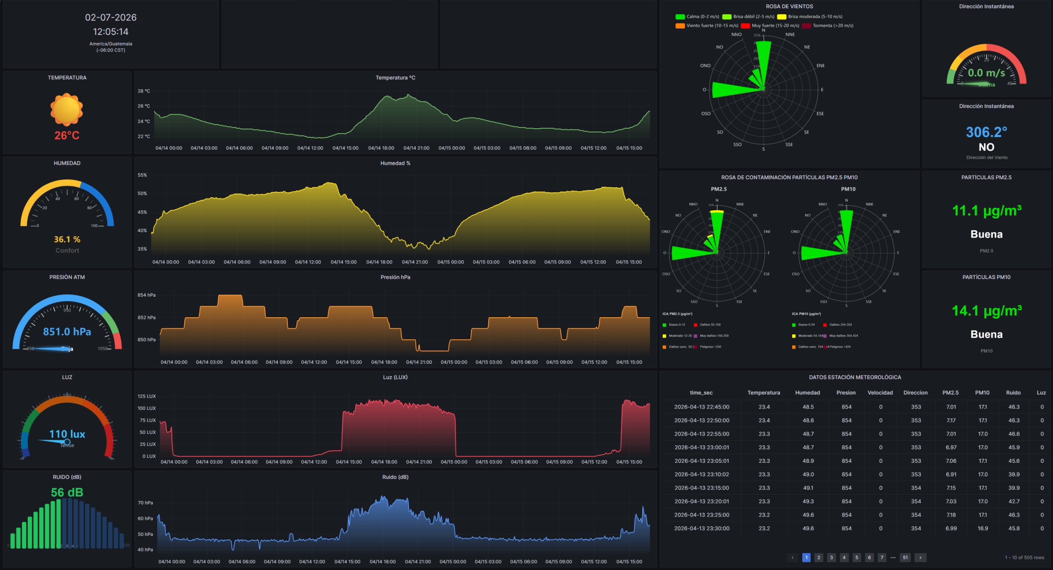The width and height of the screenshot is (1053, 570).
Task: Open the Humedad % chart title menu
Action: point(395,163)
